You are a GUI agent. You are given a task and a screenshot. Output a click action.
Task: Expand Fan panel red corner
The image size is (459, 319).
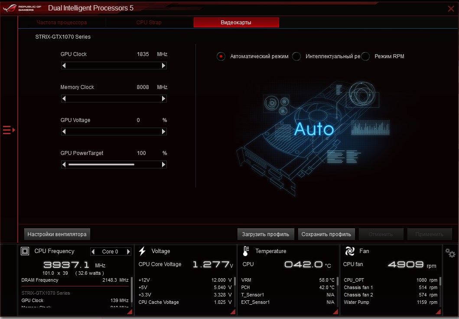point(438,312)
